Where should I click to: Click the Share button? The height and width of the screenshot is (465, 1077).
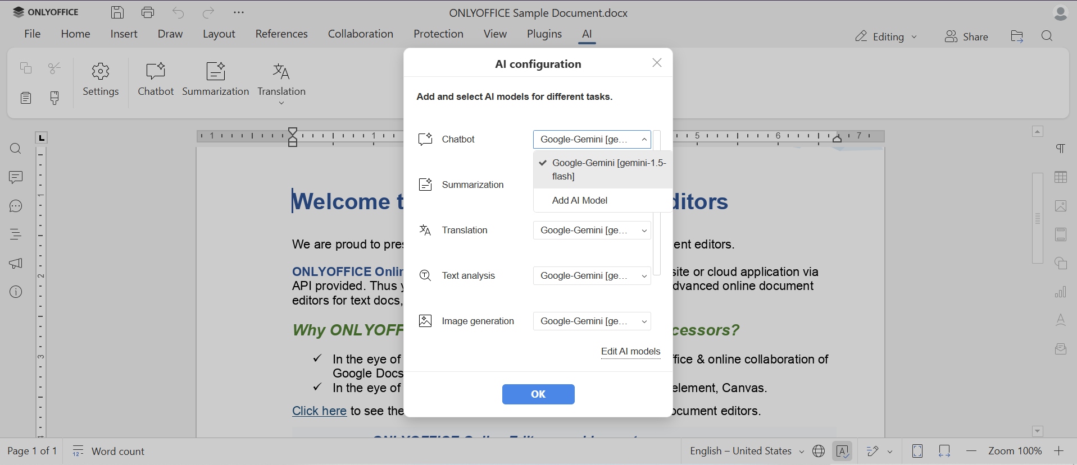point(966,36)
